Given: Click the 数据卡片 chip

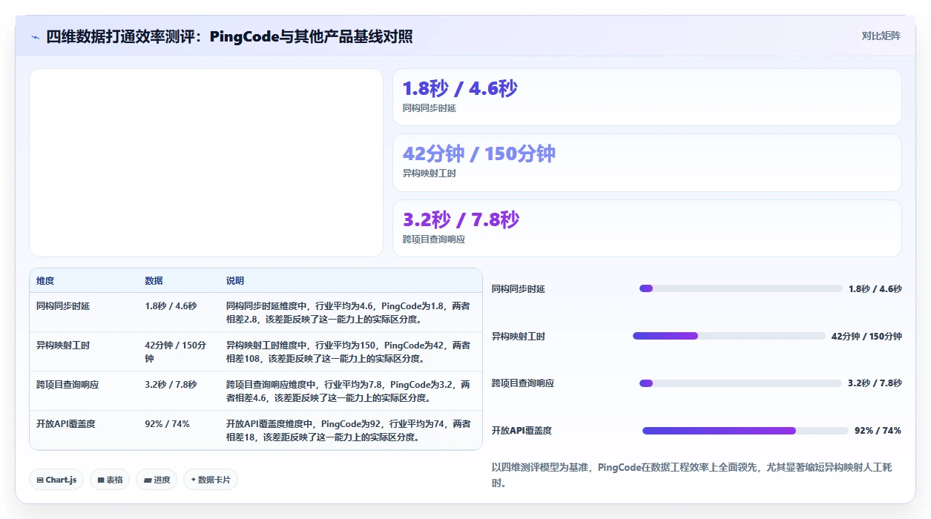Looking at the screenshot, I should tap(211, 480).
